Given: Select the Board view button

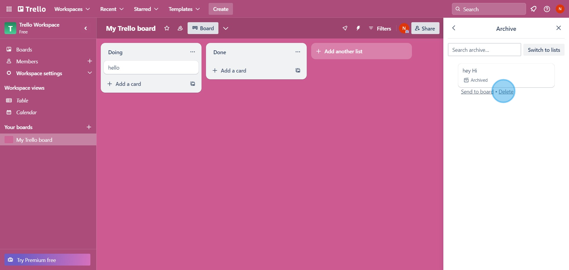Looking at the screenshot, I should point(203,28).
